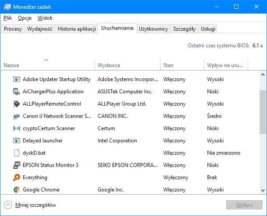The width and height of the screenshot is (267, 216).
Task: Open the Opcje menu
Action: [25, 18]
